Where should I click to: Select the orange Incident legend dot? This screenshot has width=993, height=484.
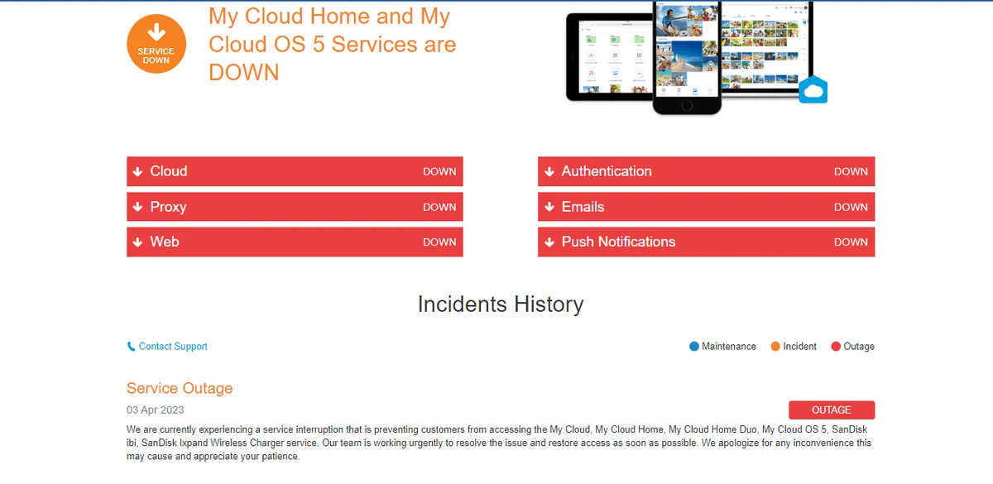pos(775,347)
